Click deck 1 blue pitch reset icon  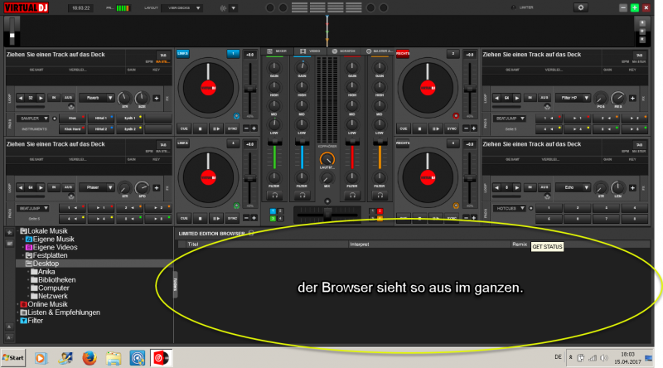236,116
